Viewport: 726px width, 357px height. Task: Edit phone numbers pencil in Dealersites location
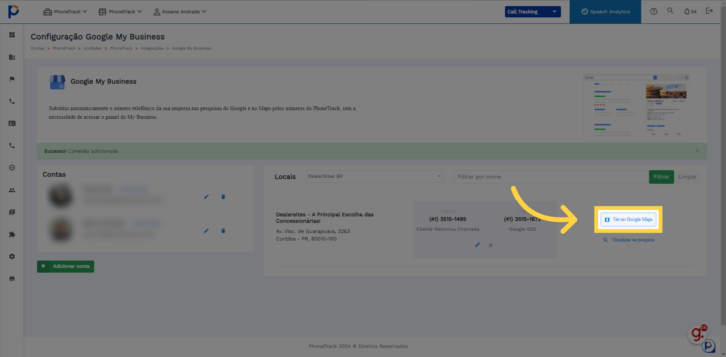477,245
